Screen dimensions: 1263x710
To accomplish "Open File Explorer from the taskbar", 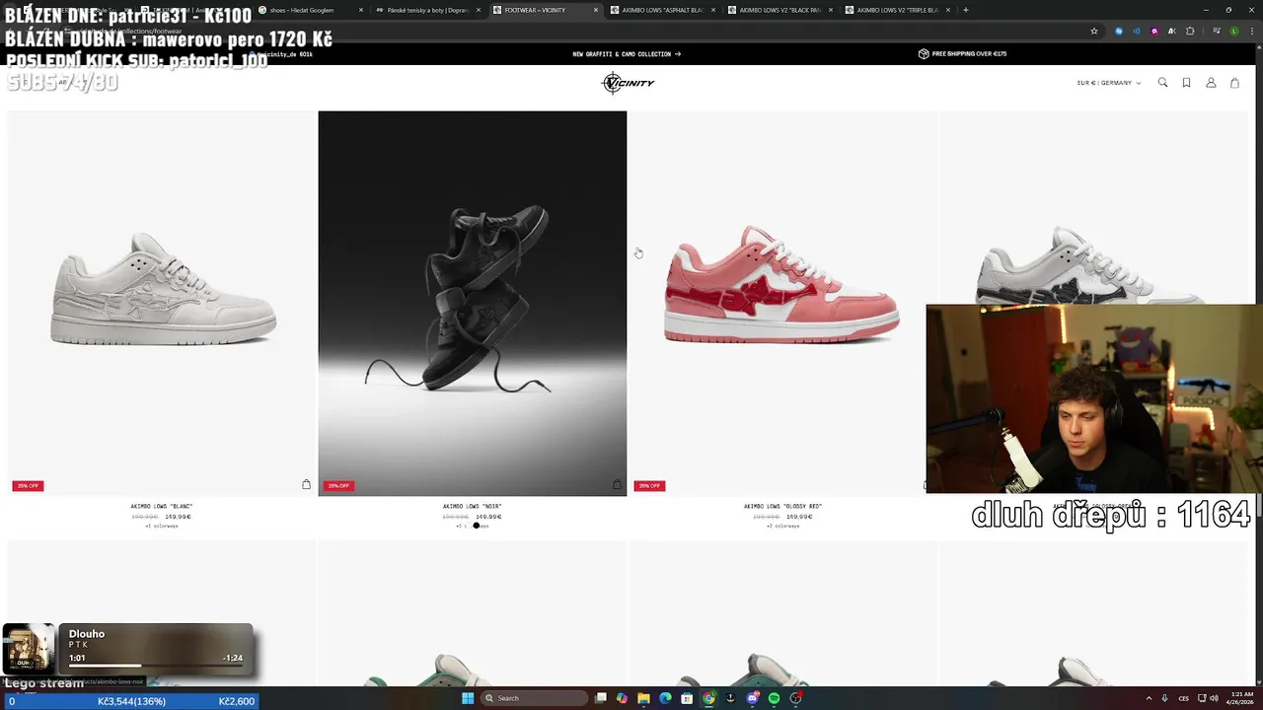I will (x=643, y=698).
